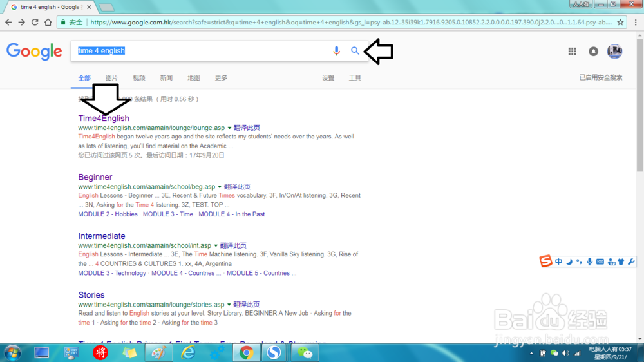Switch to the 图片 images tab
This screenshot has height=362, width=644.
pyautogui.click(x=111, y=78)
